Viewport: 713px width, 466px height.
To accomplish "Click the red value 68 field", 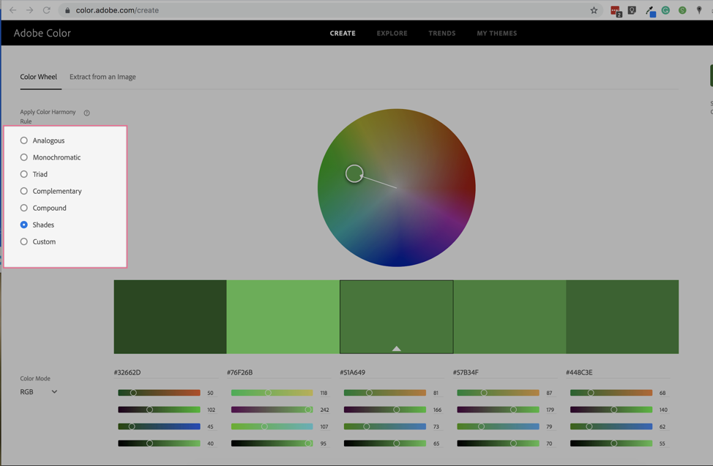I will [662, 393].
